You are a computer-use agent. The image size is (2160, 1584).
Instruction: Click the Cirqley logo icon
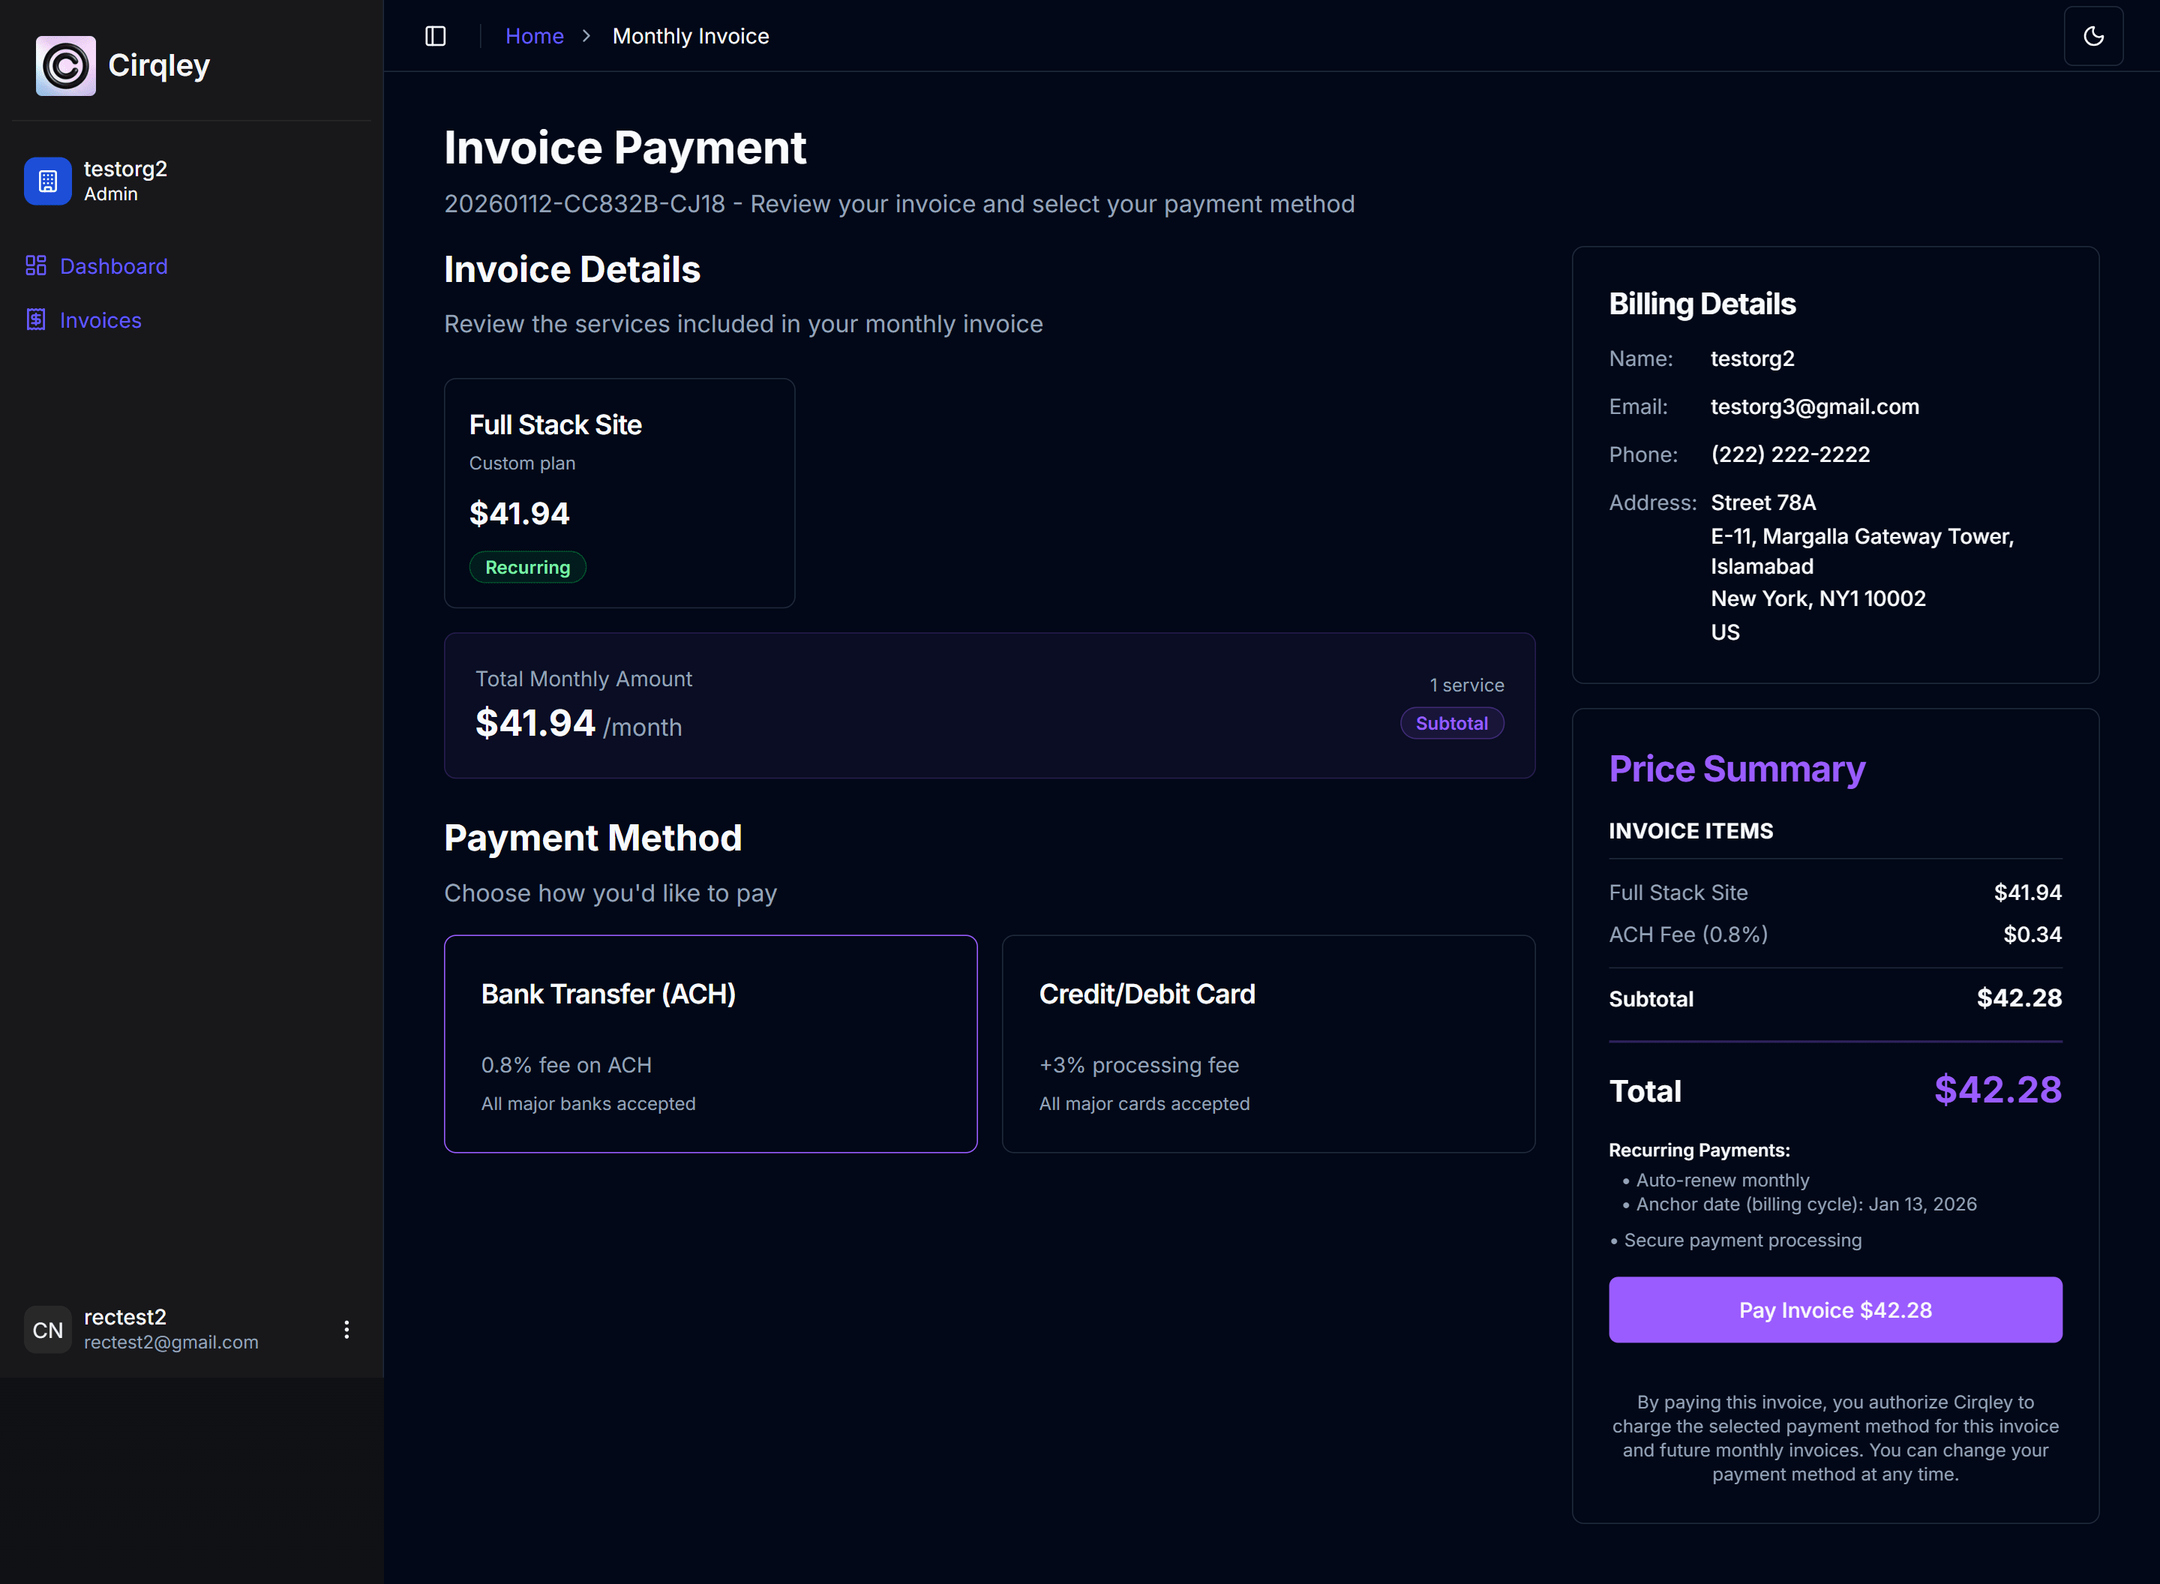[65, 65]
